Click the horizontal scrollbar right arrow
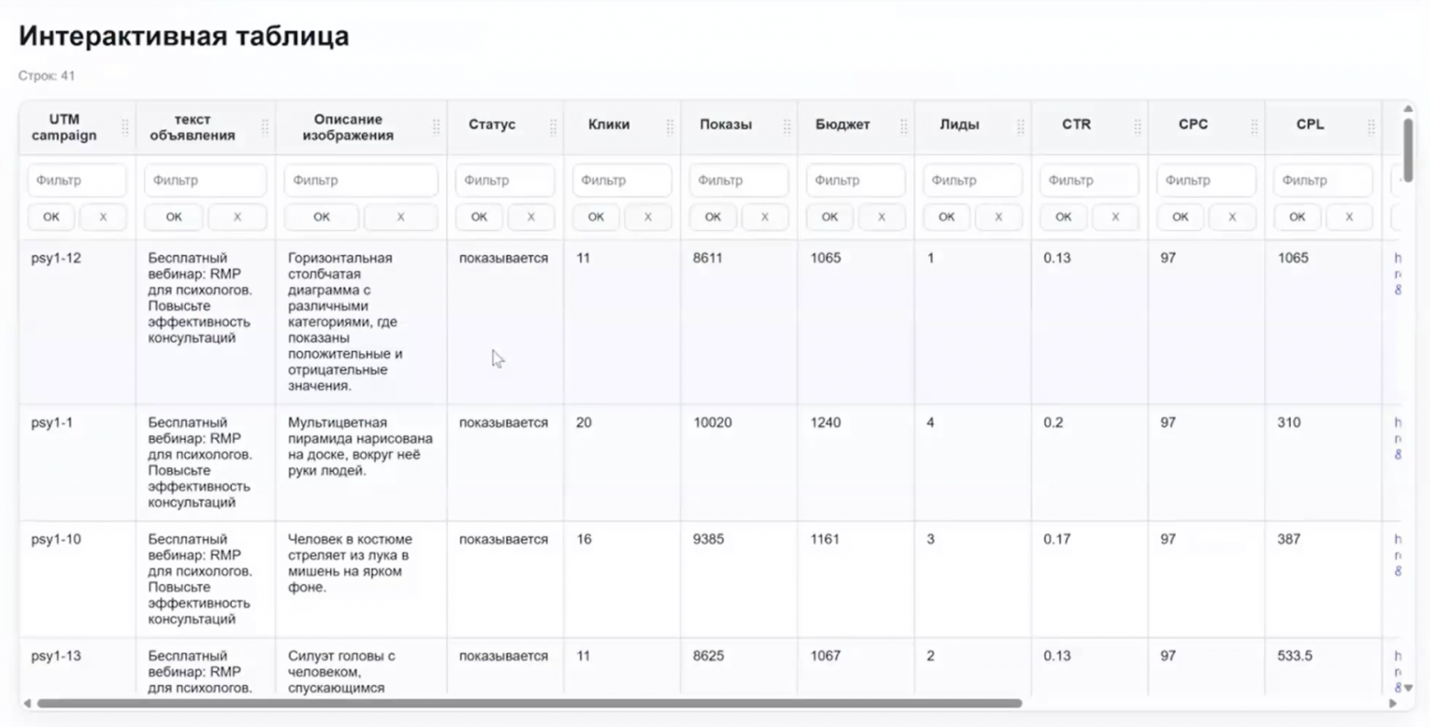 1393,703
